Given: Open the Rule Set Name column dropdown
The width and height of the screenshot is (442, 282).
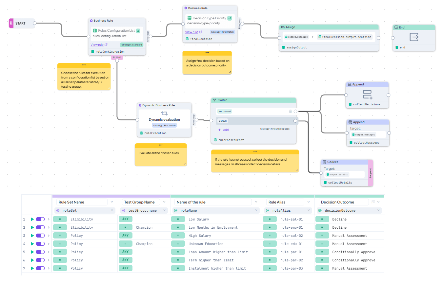Looking at the screenshot, I should tap(112, 202).
